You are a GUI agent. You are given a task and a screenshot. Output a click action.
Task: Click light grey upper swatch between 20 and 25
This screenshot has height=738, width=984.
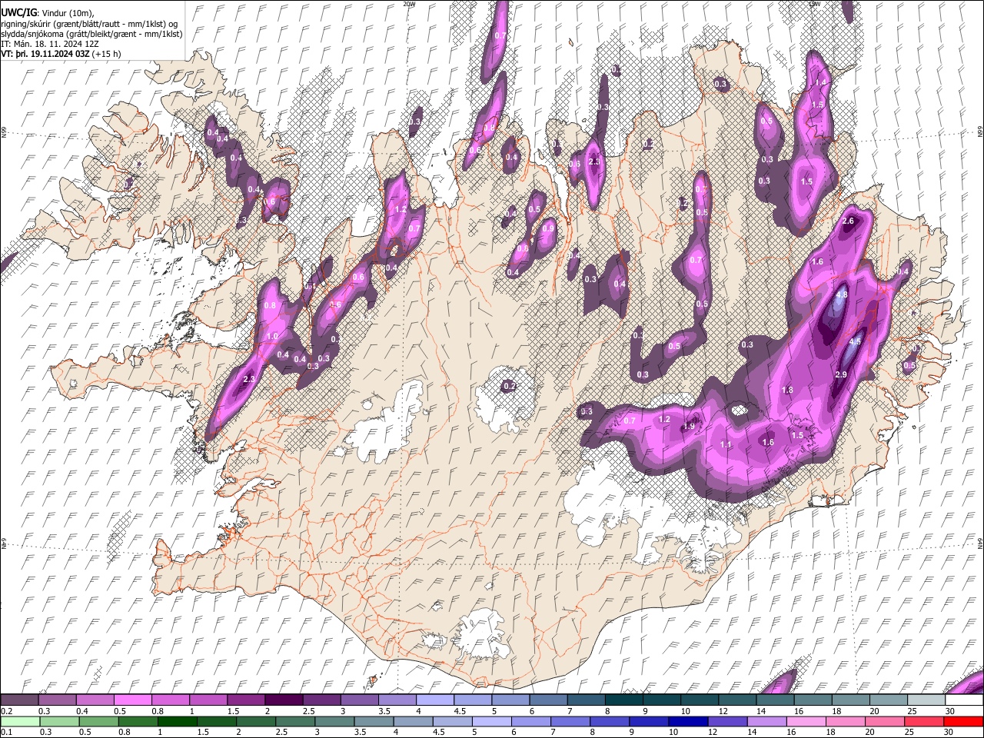point(889,700)
